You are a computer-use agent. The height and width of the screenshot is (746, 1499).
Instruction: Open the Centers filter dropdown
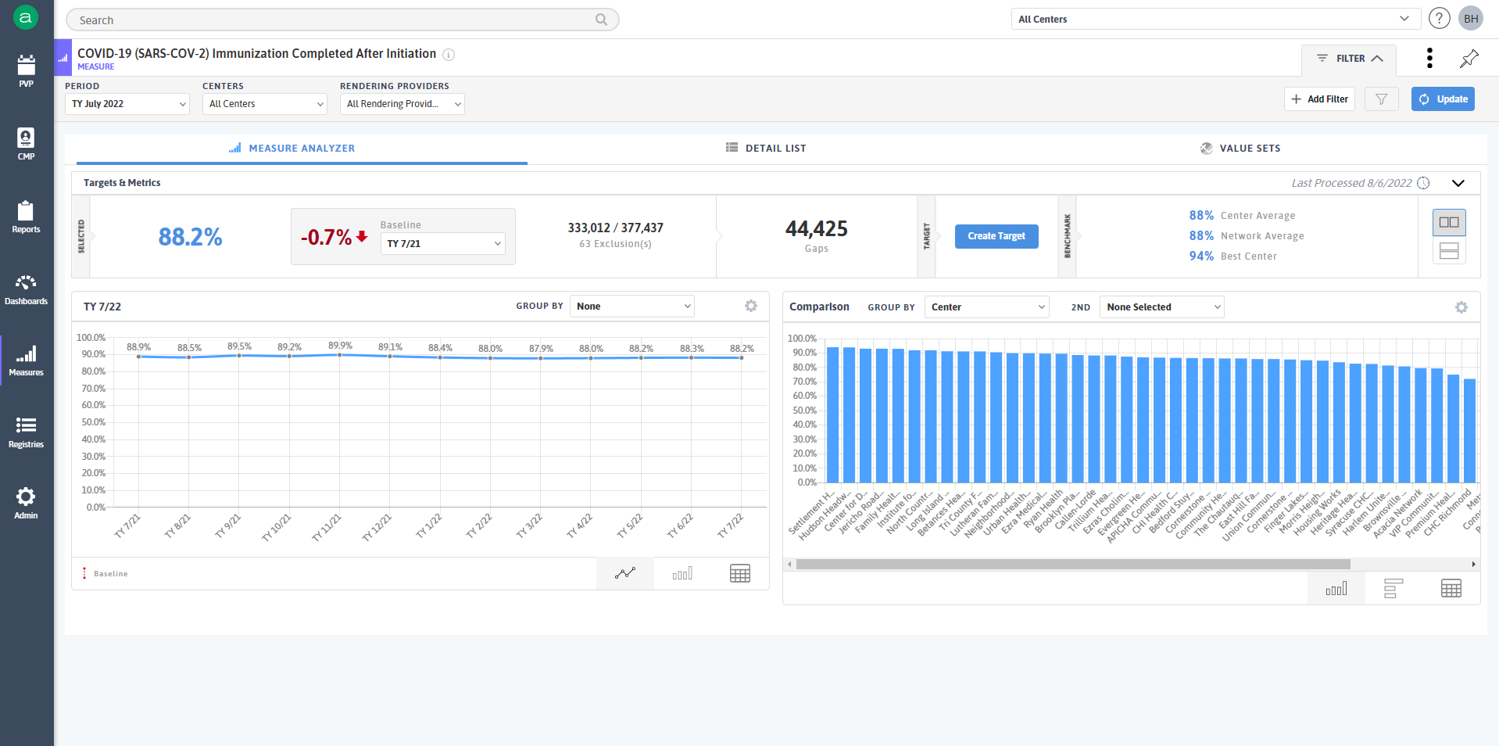(x=265, y=104)
